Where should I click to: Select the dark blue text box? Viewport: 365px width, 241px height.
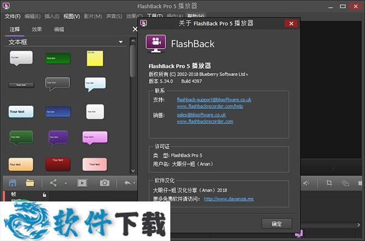click(x=58, y=112)
